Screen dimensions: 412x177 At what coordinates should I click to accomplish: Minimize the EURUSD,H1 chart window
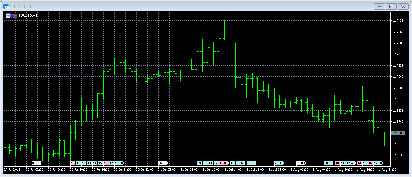pos(379,6)
